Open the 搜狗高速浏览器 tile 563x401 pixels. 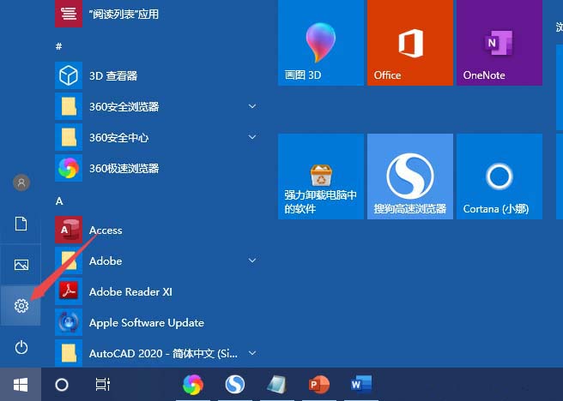[x=410, y=177]
